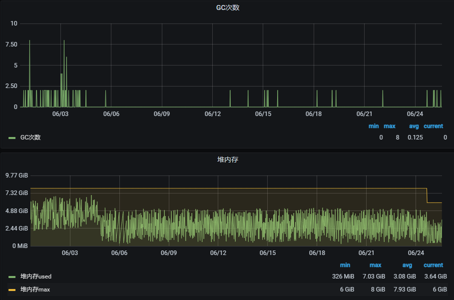Click the 9.77 GiB y-axis label

coord(16,175)
